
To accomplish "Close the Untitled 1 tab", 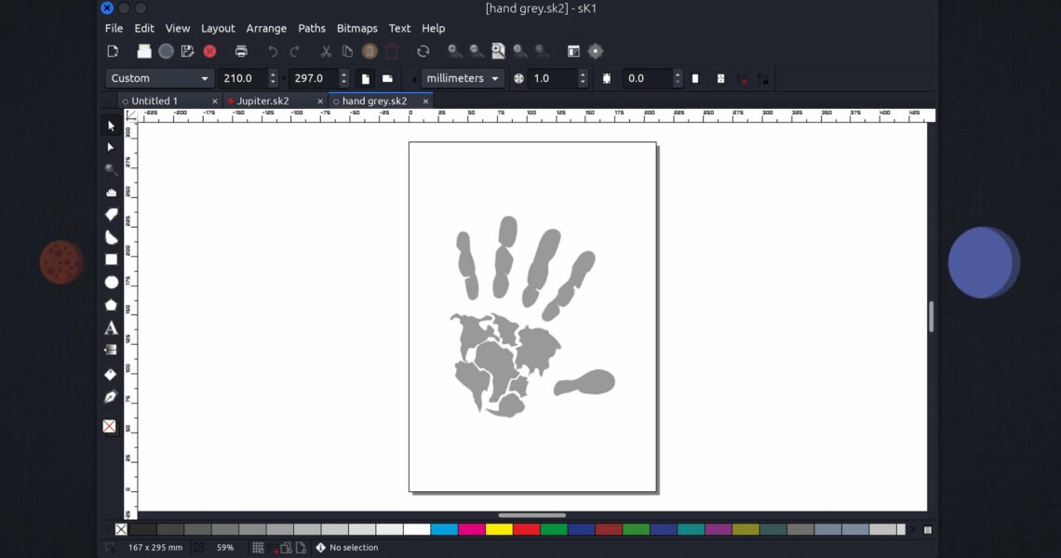I will click(215, 101).
